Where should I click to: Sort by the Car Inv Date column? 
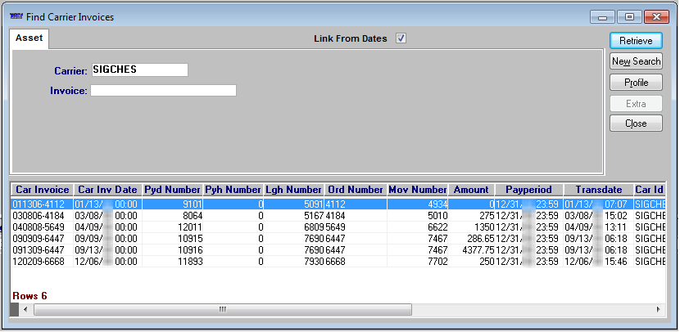[x=107, y=190]
